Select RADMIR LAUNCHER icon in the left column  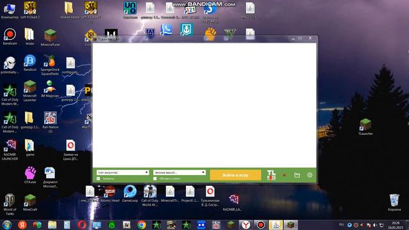click(x=10, y=150)
